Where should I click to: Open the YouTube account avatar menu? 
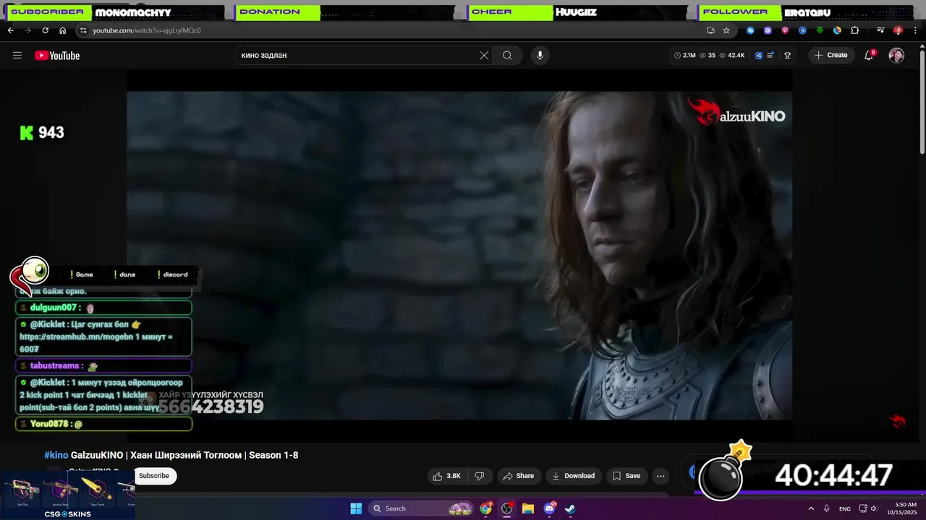(x=896, y=56)
